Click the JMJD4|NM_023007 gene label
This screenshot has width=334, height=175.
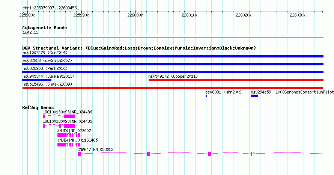pyautogui.click(x=74, y=131)
